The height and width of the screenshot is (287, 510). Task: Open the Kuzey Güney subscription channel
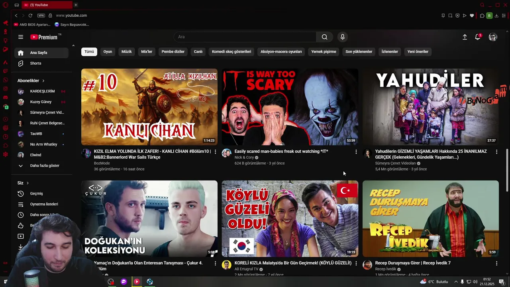pyautogui.click(x=41, y=102)
